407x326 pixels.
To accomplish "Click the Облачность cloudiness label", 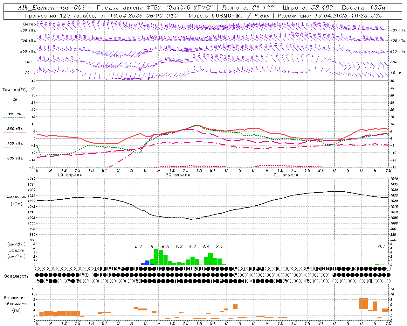I will [16, 276].
